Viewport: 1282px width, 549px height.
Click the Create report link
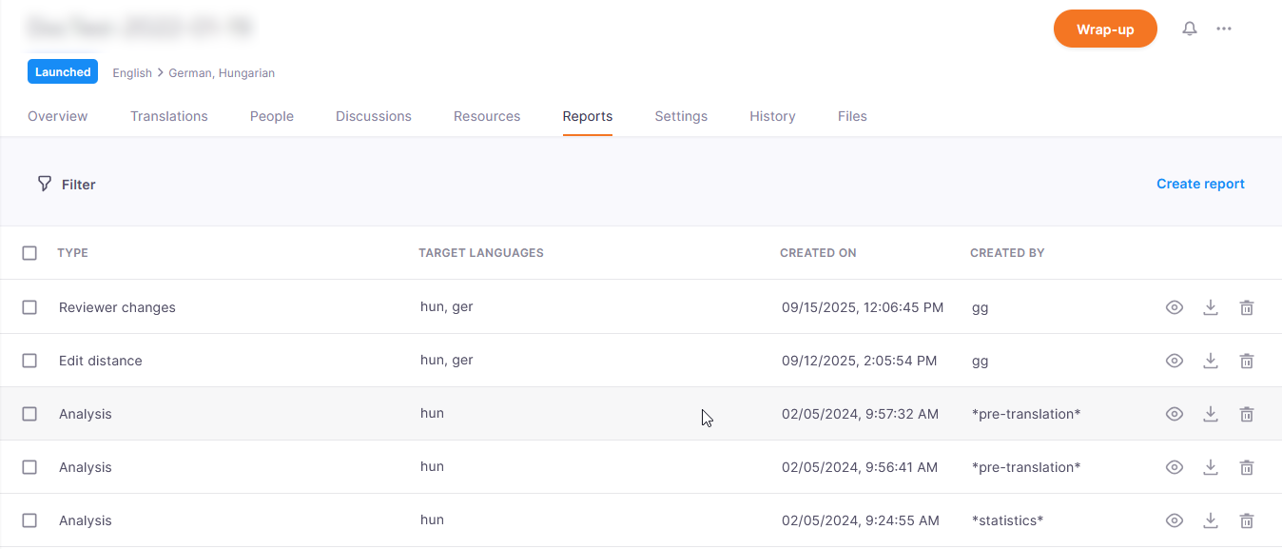click(1200, 184)
